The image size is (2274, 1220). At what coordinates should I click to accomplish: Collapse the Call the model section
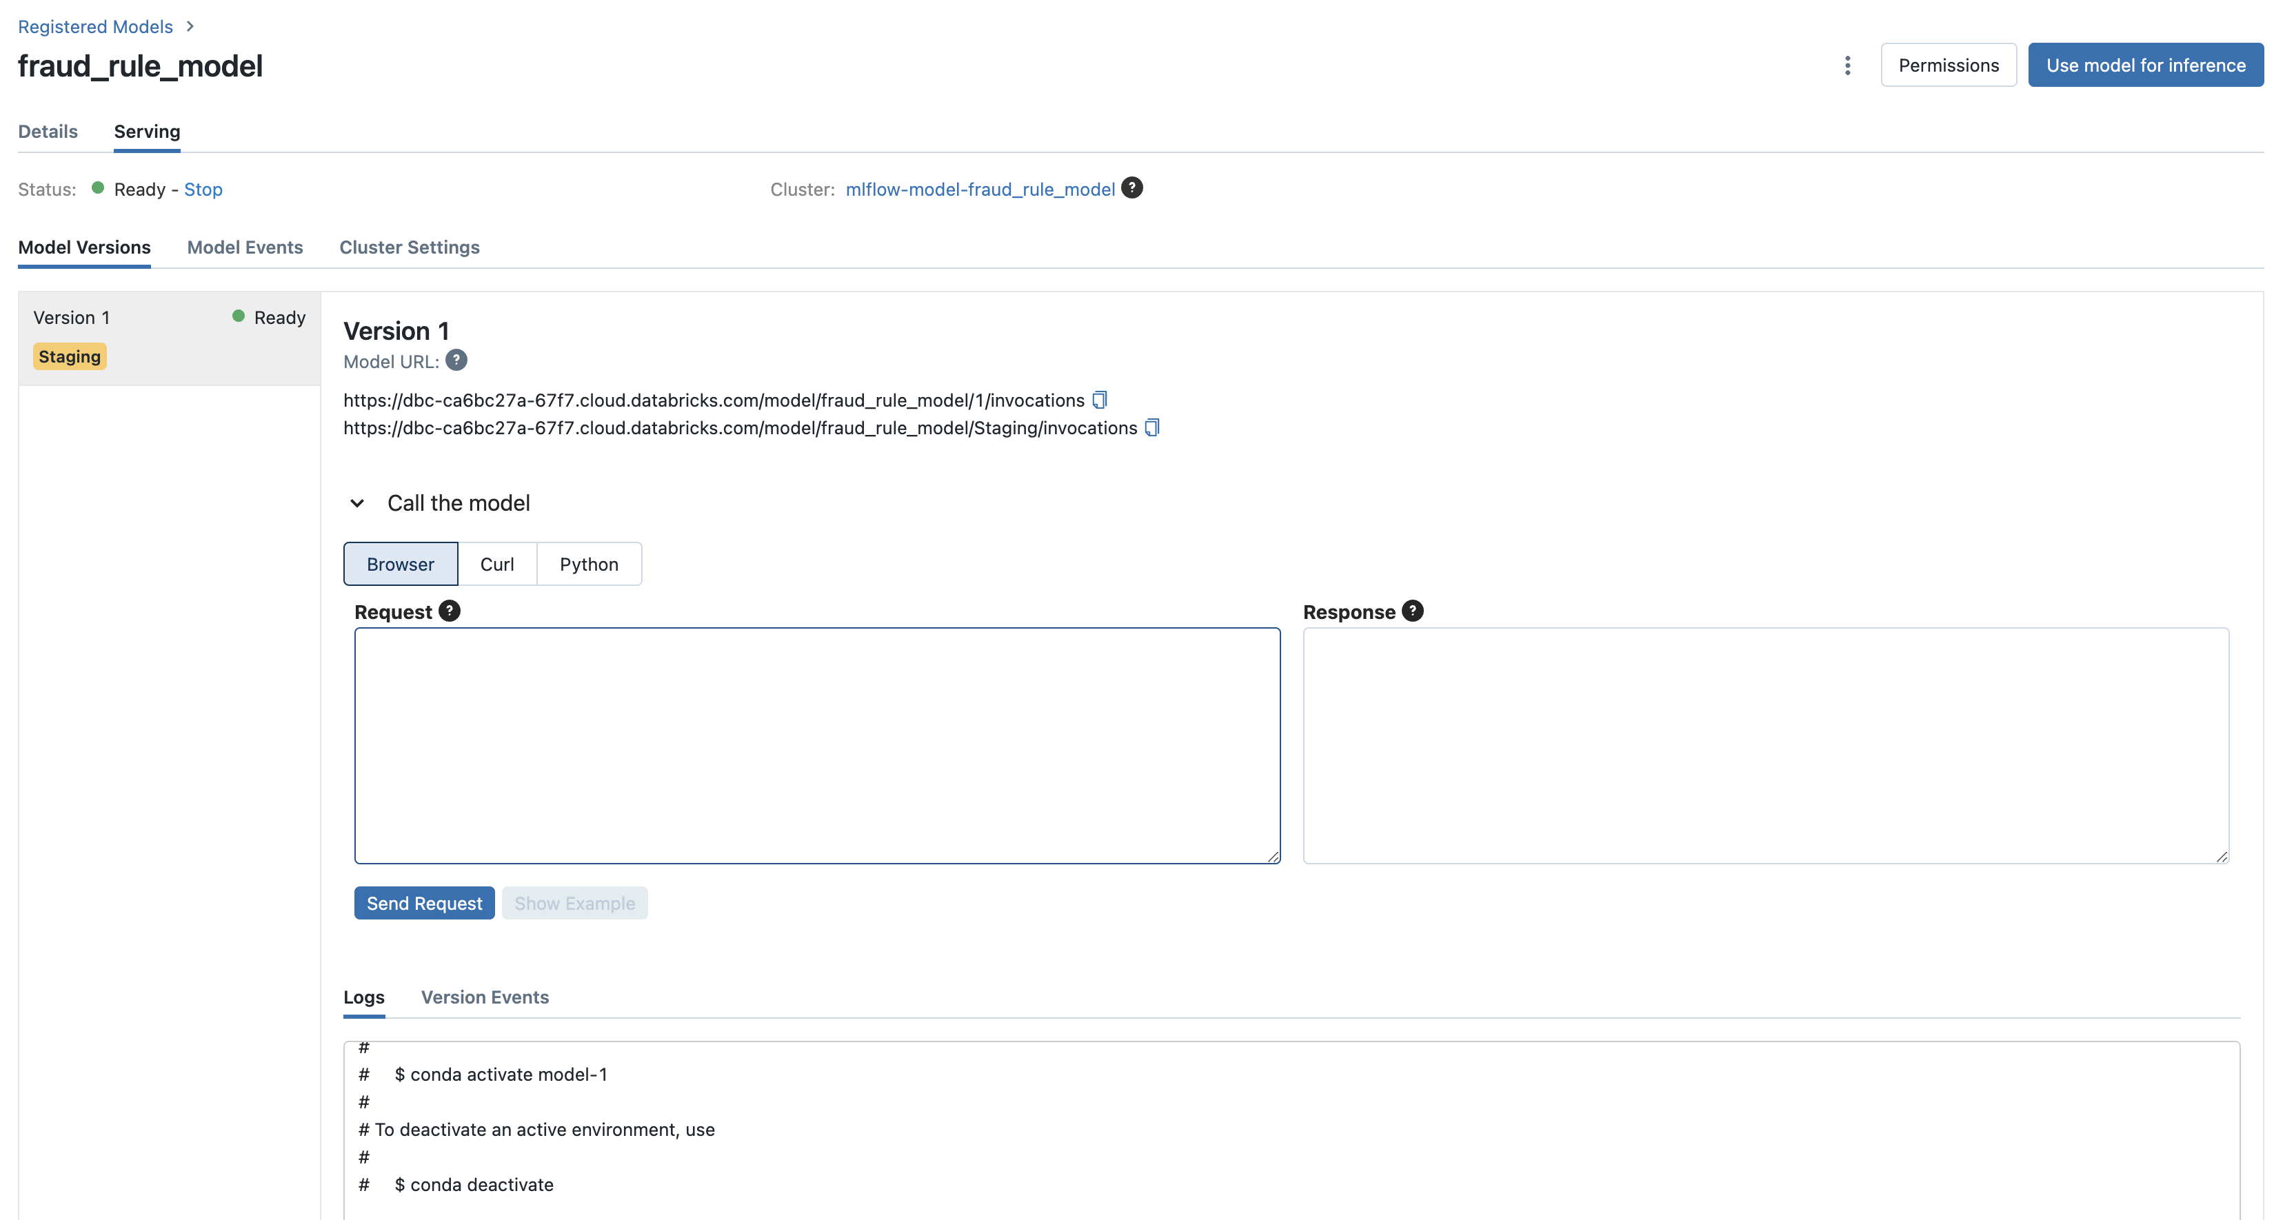click(358, 503)
